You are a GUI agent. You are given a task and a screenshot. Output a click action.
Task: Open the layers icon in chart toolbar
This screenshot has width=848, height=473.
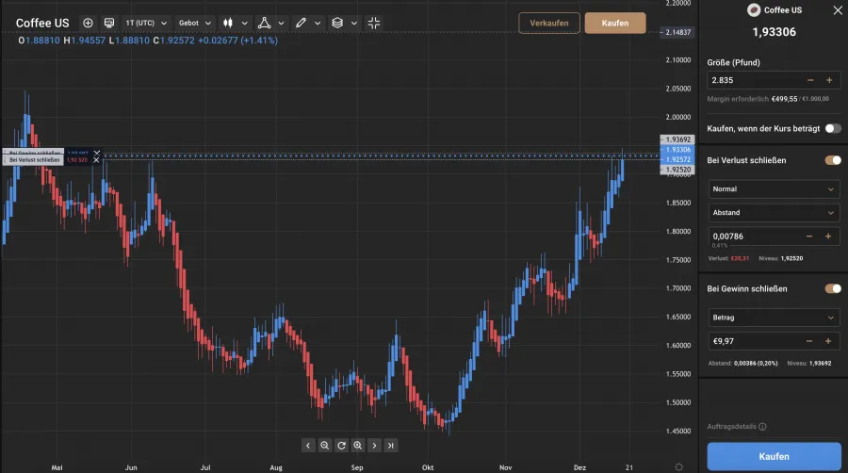coord(337,23)
